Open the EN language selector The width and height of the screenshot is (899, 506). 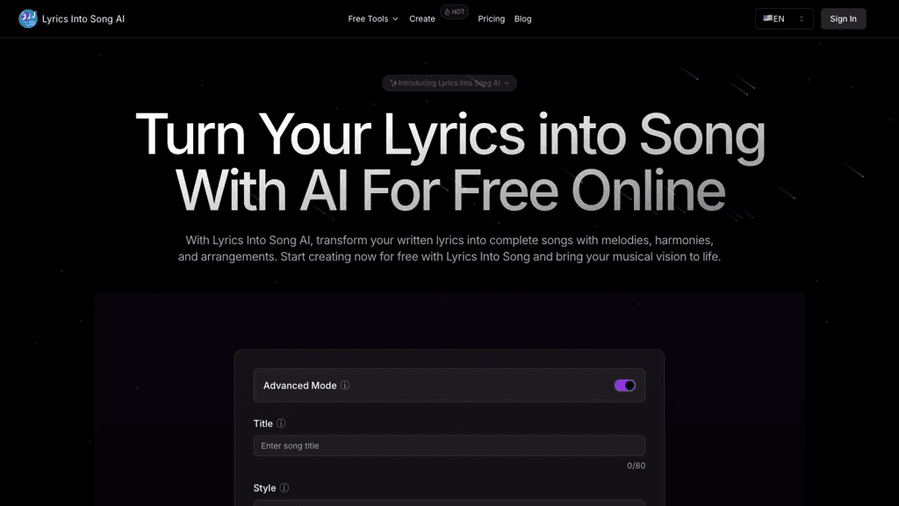[x=784, y=19]
